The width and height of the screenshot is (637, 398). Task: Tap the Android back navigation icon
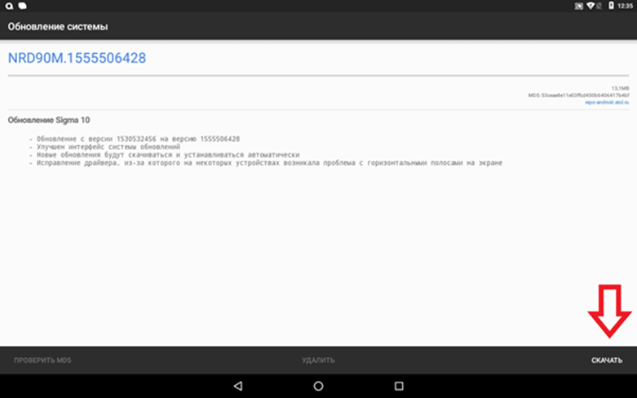(238, 386)
